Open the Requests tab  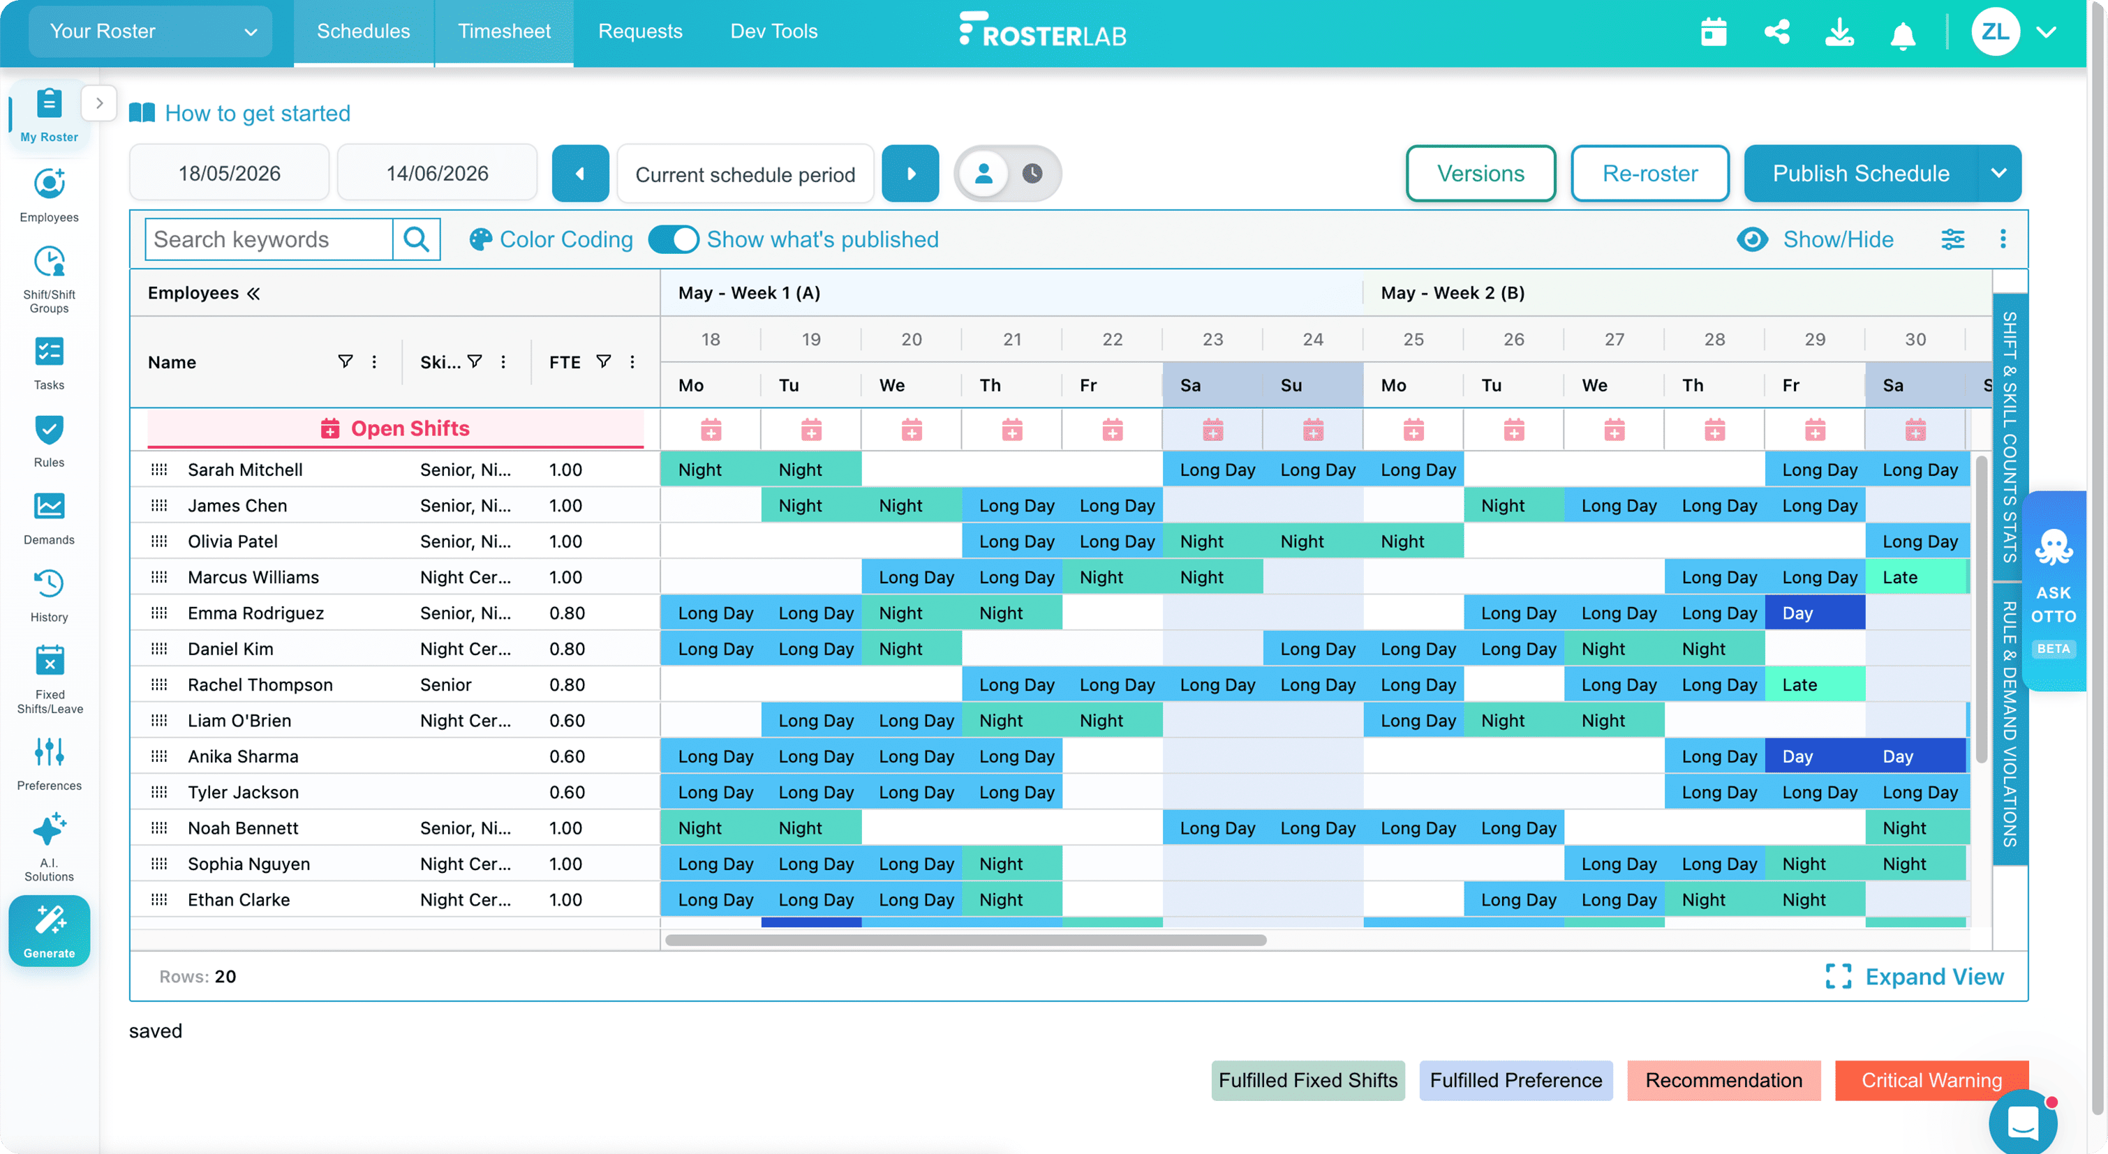pos(640,31)
